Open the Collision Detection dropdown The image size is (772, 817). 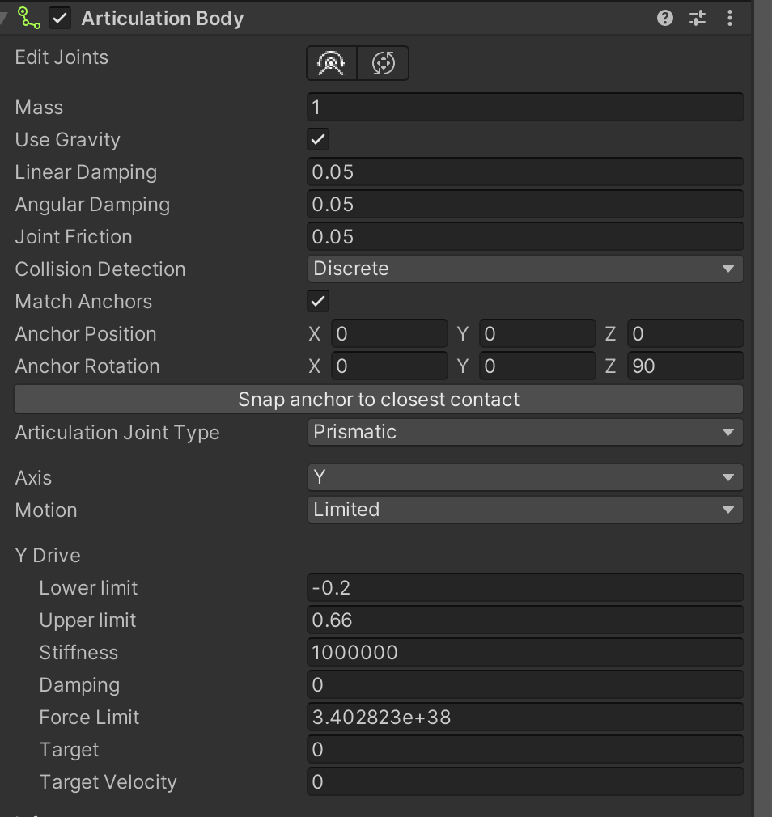click(524, 269)
